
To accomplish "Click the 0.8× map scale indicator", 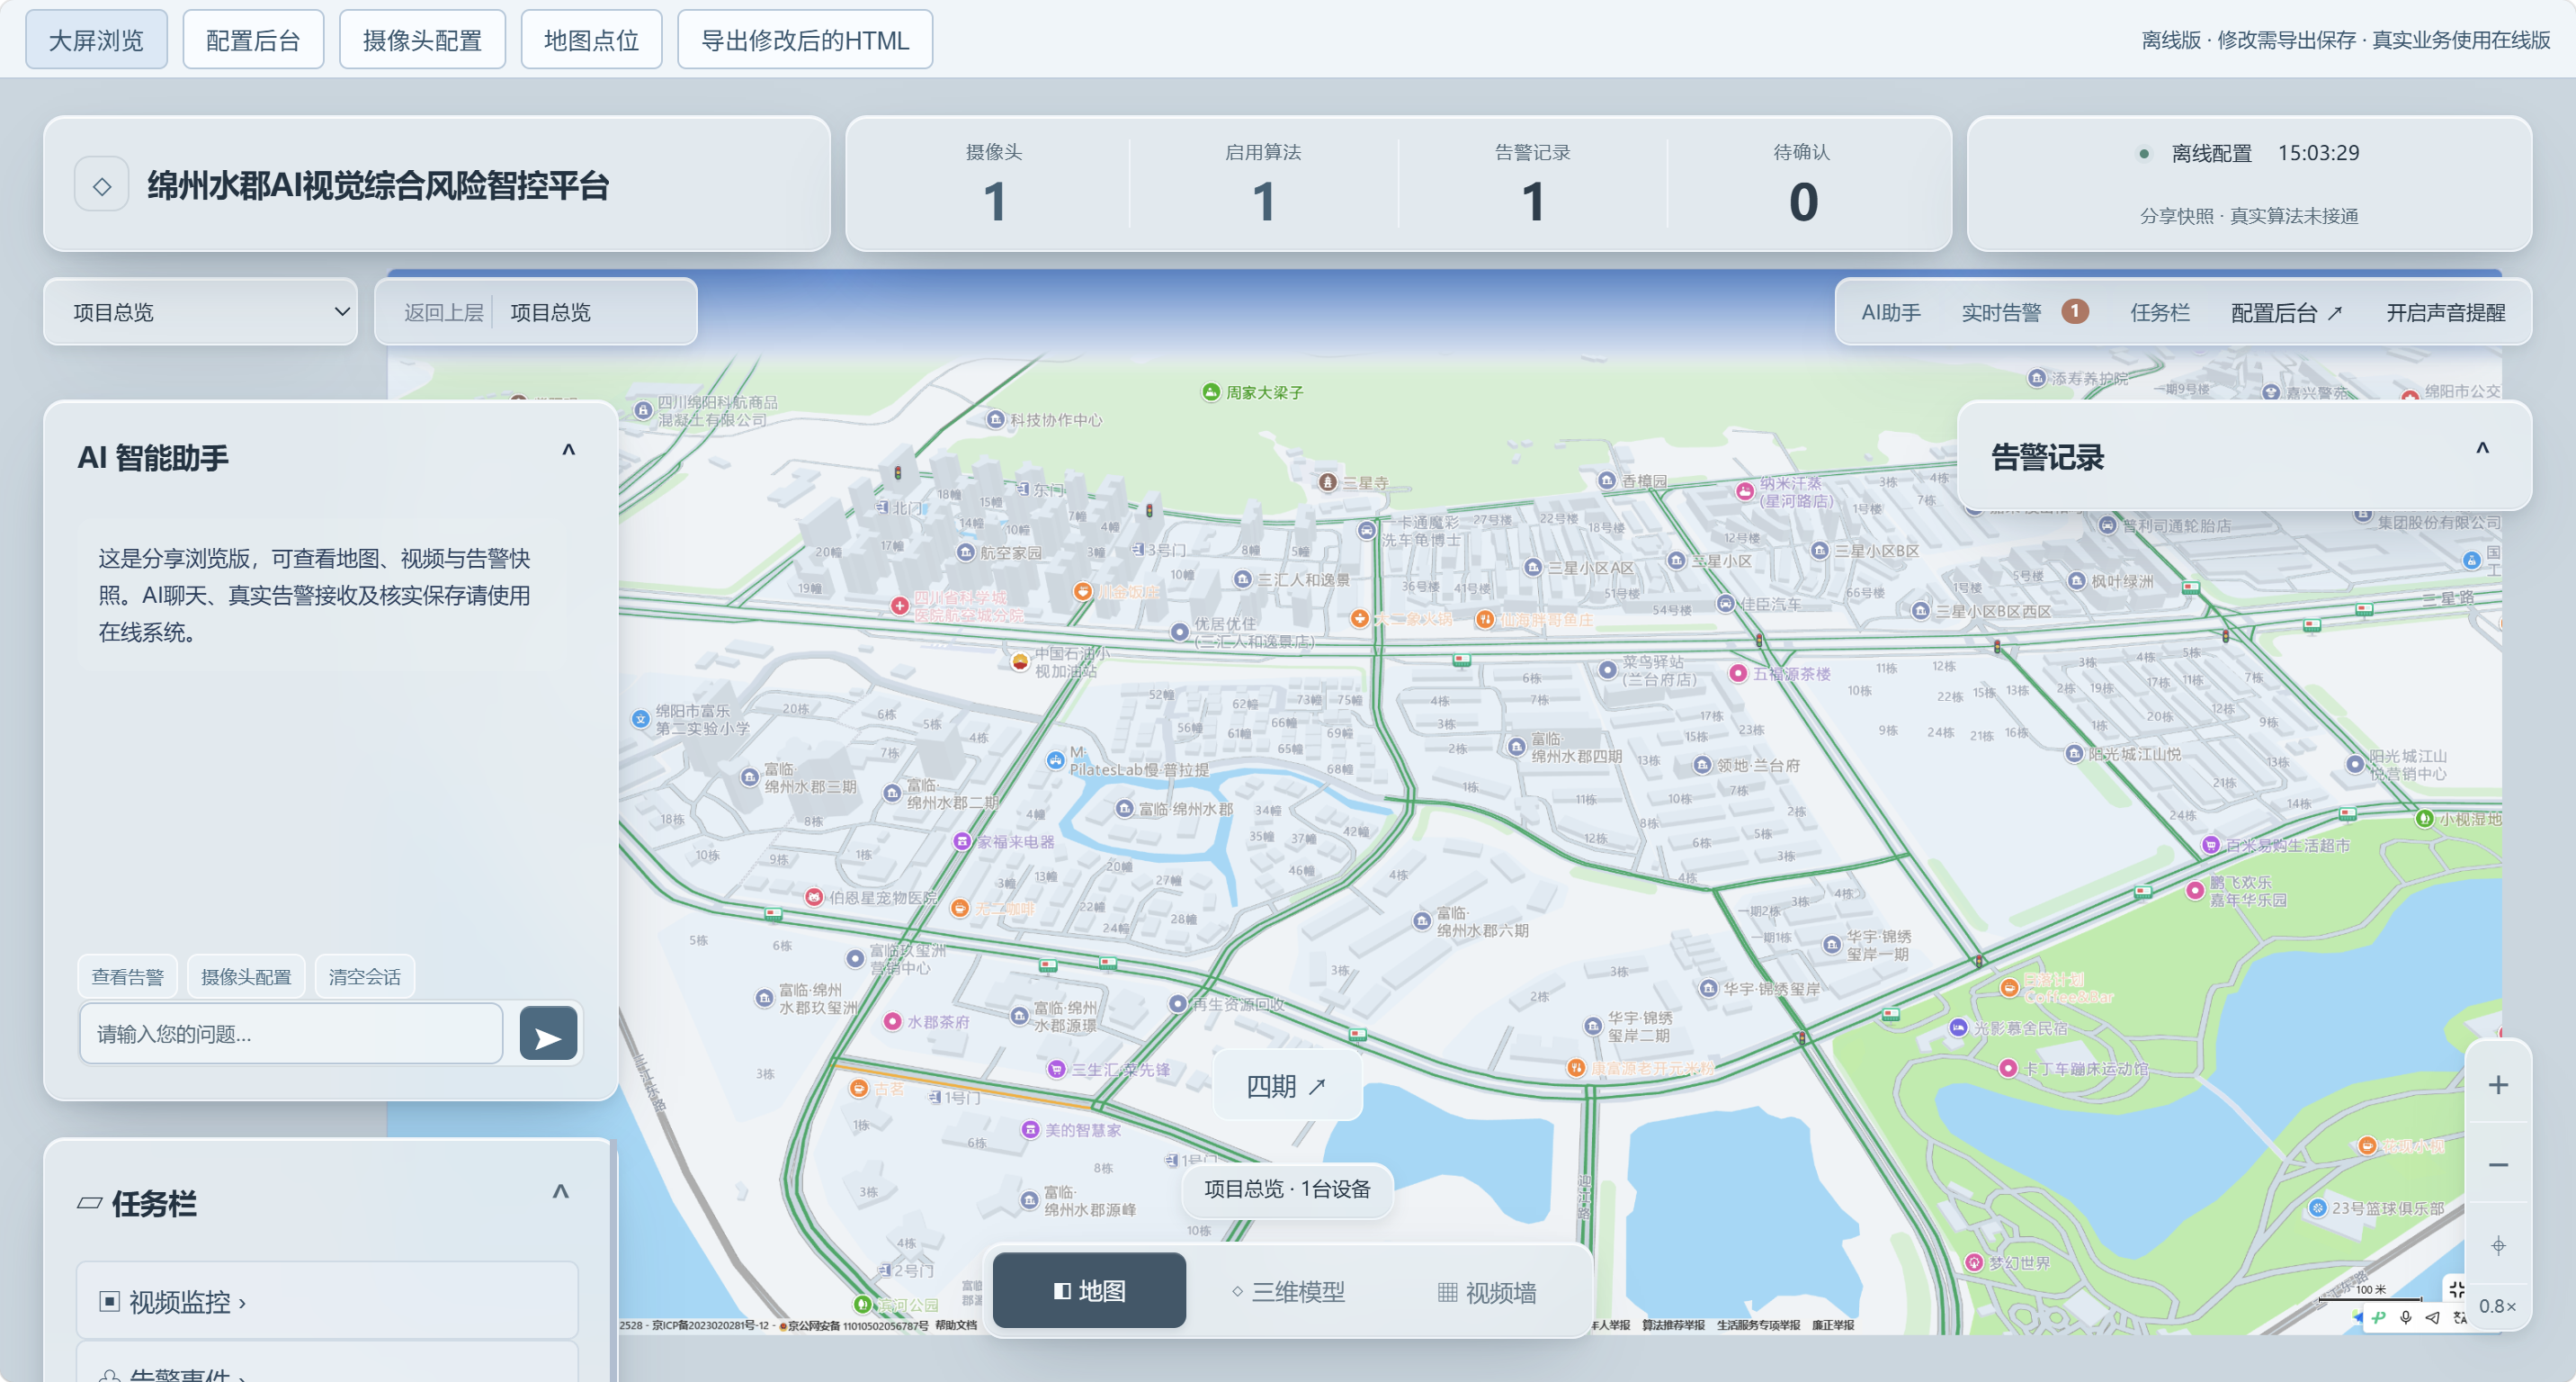I will click(x=2497, y=1306).
